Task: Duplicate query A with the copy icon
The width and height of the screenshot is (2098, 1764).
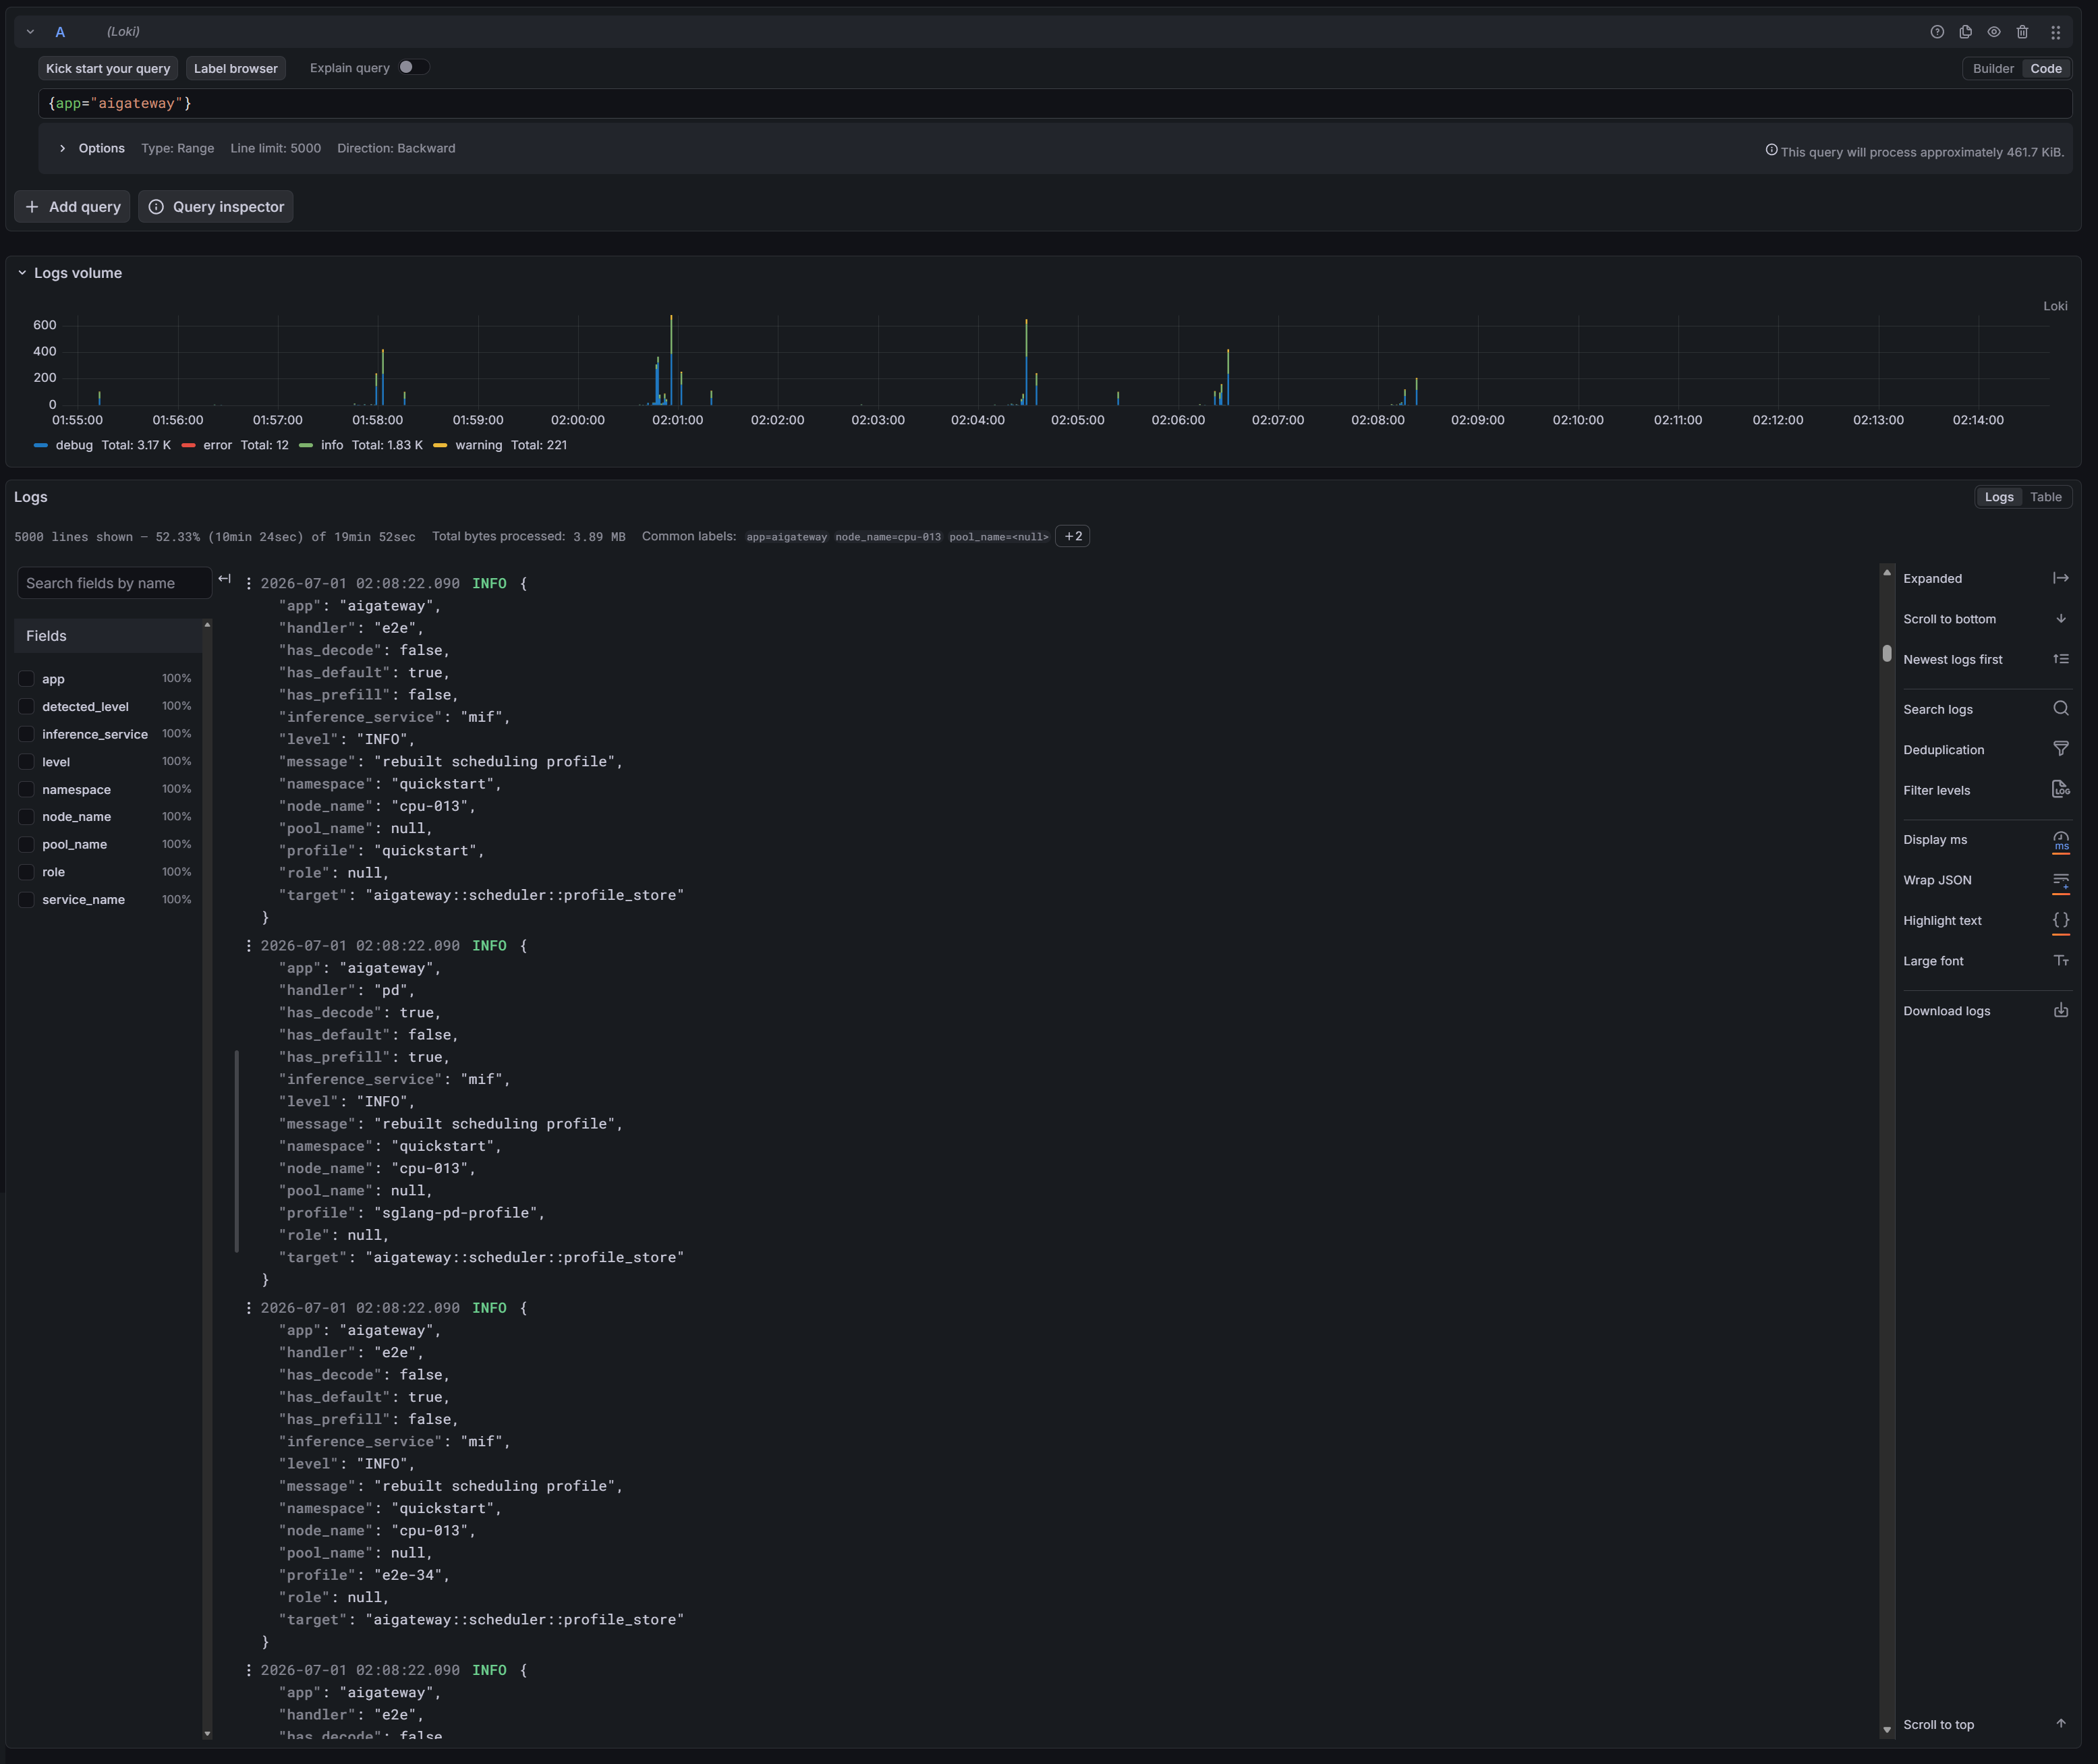Action: pos(1965,32)
